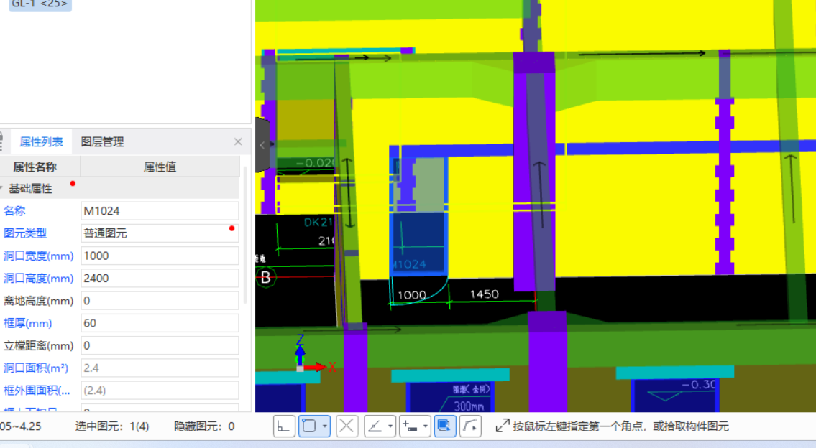Image resolution: width=816 pixels, height=448 pixels.
Task: Collapse the left panel with arrow handle
Action: 262,146
